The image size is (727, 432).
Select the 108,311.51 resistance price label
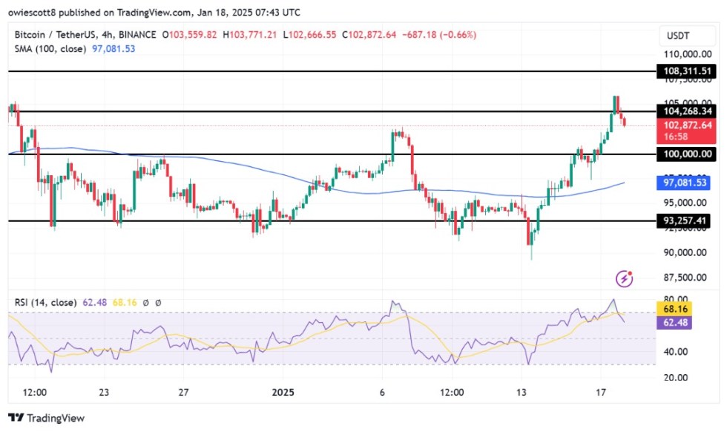pos(688,71)
